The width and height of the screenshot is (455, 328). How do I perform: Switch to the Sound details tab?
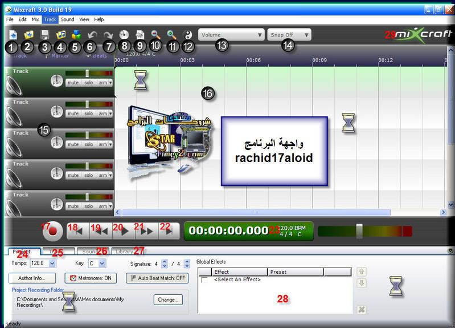click(x=93, y=251)
